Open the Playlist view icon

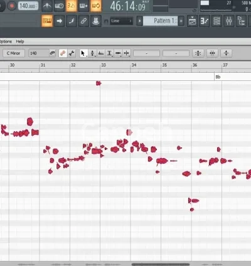pyautogui.click(x=192, y=21)
